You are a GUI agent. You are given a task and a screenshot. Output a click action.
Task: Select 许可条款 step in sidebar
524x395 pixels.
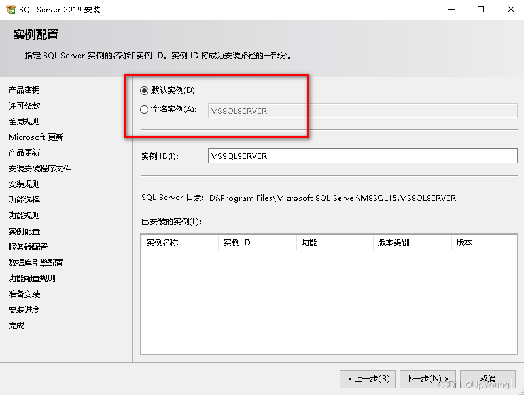[x=24, y=105]
